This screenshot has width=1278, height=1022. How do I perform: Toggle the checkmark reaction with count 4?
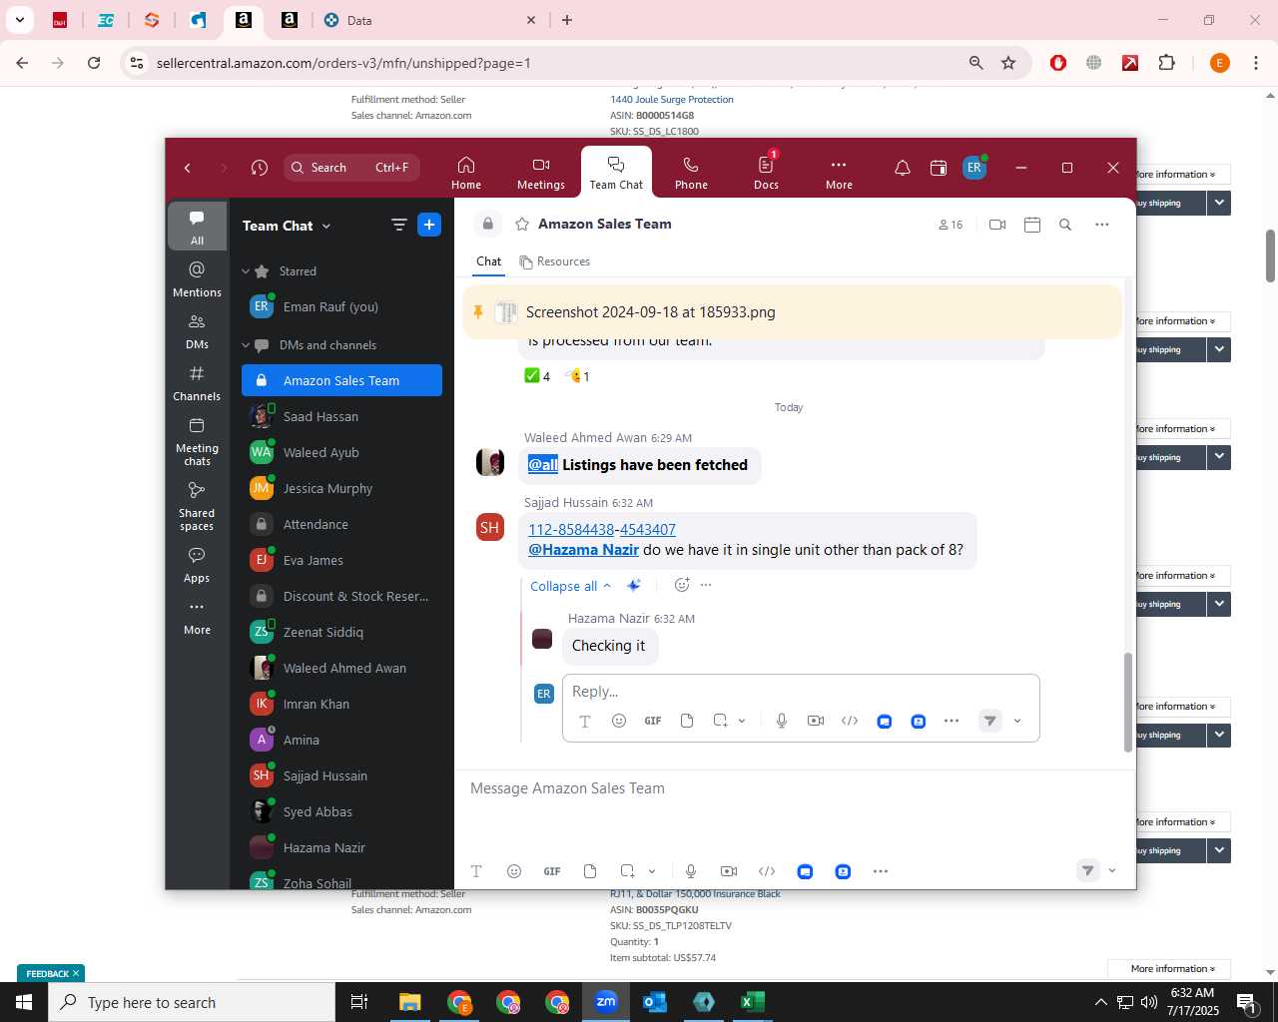tap(537, 376)
